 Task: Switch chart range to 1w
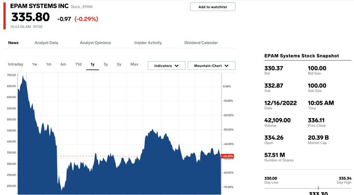click(35, 64)
